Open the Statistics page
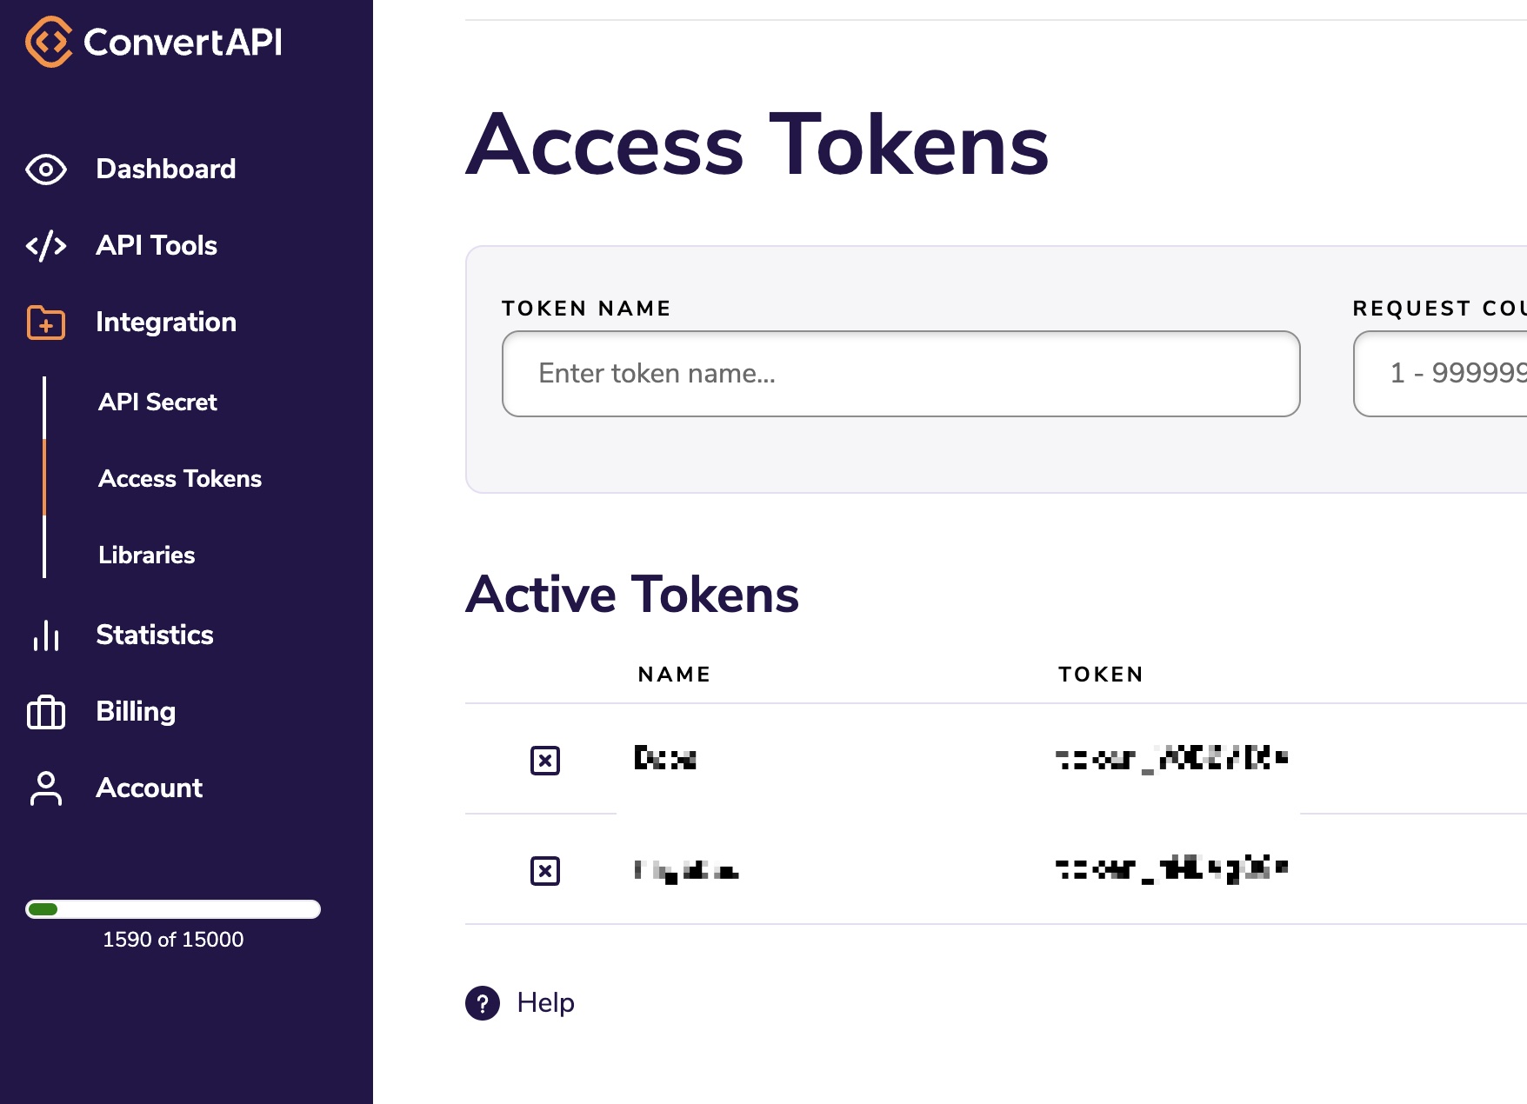The width and height of the screenshot is (1527, 1104). point(154,635)
